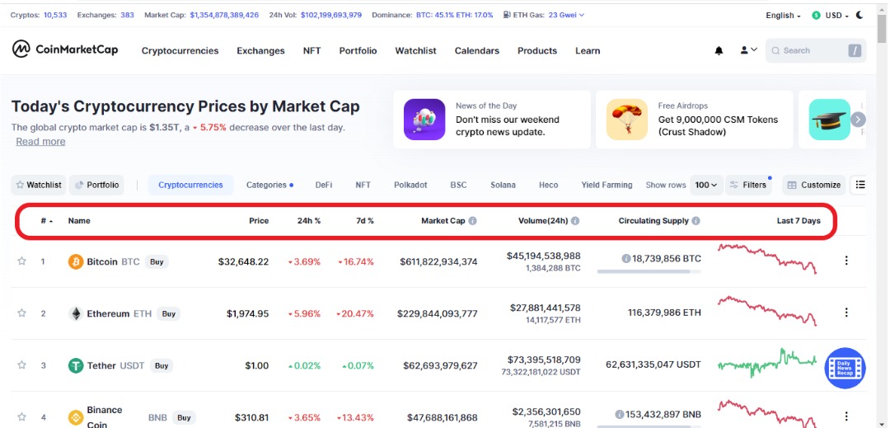Switch to list view icon
The height and width of the screenshot is (428, 890).
click(x=860, y=185)
